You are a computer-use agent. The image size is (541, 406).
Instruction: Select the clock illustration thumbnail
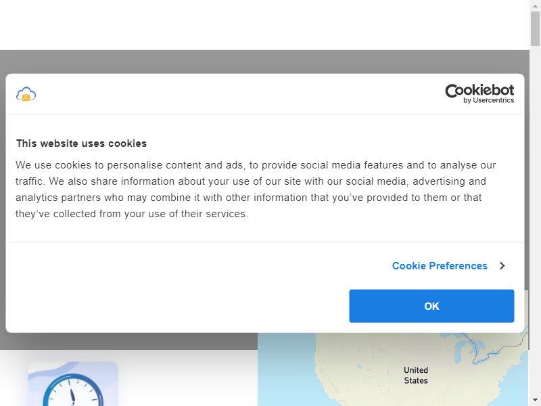point(73,384)
